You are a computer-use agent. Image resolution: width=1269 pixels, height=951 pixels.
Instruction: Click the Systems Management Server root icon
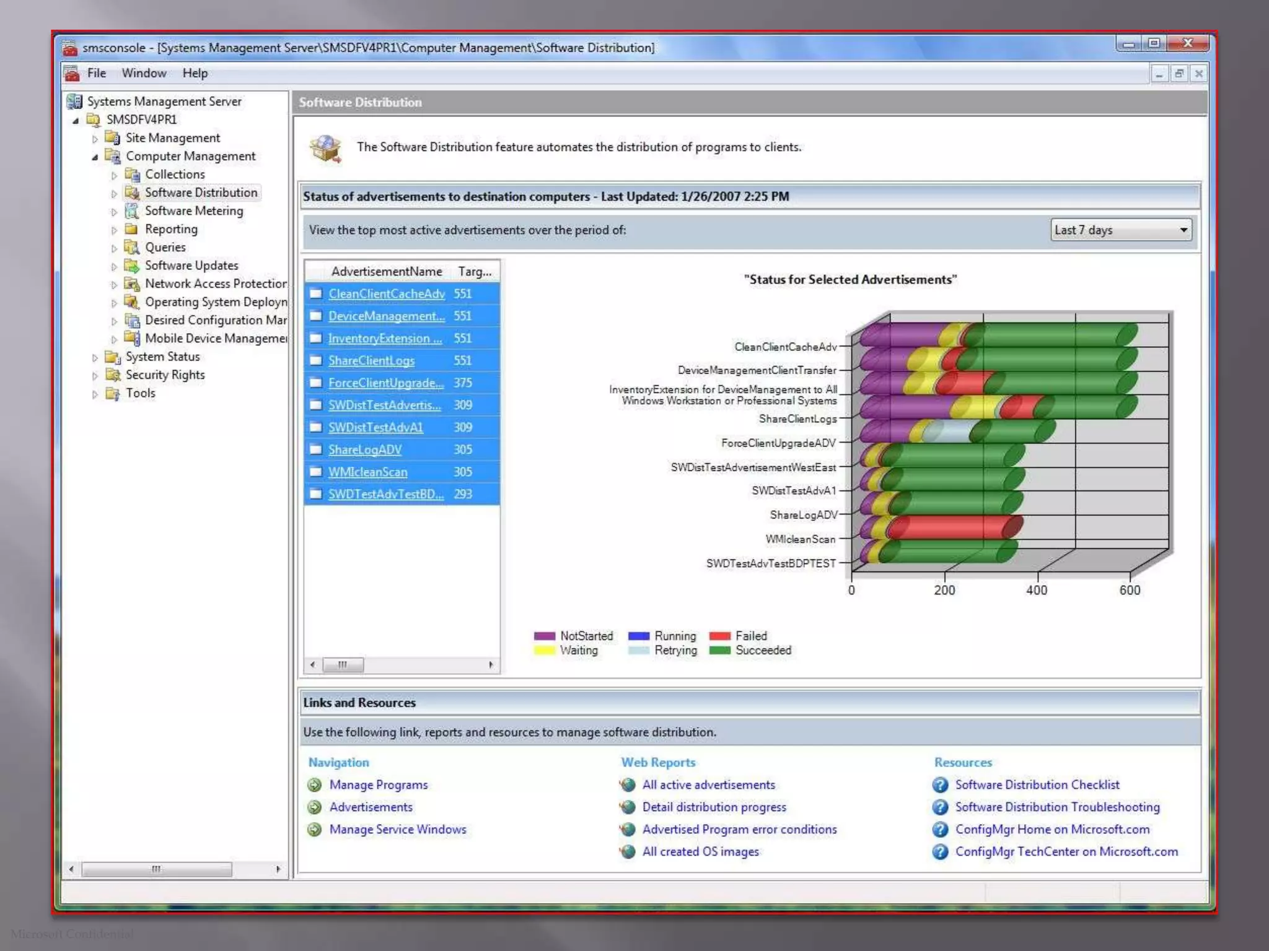point(74,102)
